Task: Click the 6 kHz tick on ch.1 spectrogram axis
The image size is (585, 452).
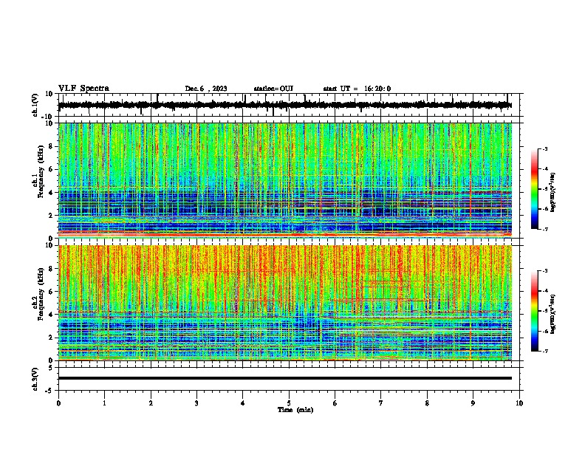Action: 52,170
